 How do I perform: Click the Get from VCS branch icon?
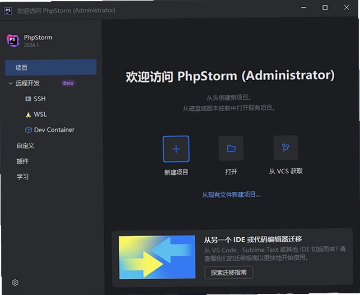tap(286, 147)
